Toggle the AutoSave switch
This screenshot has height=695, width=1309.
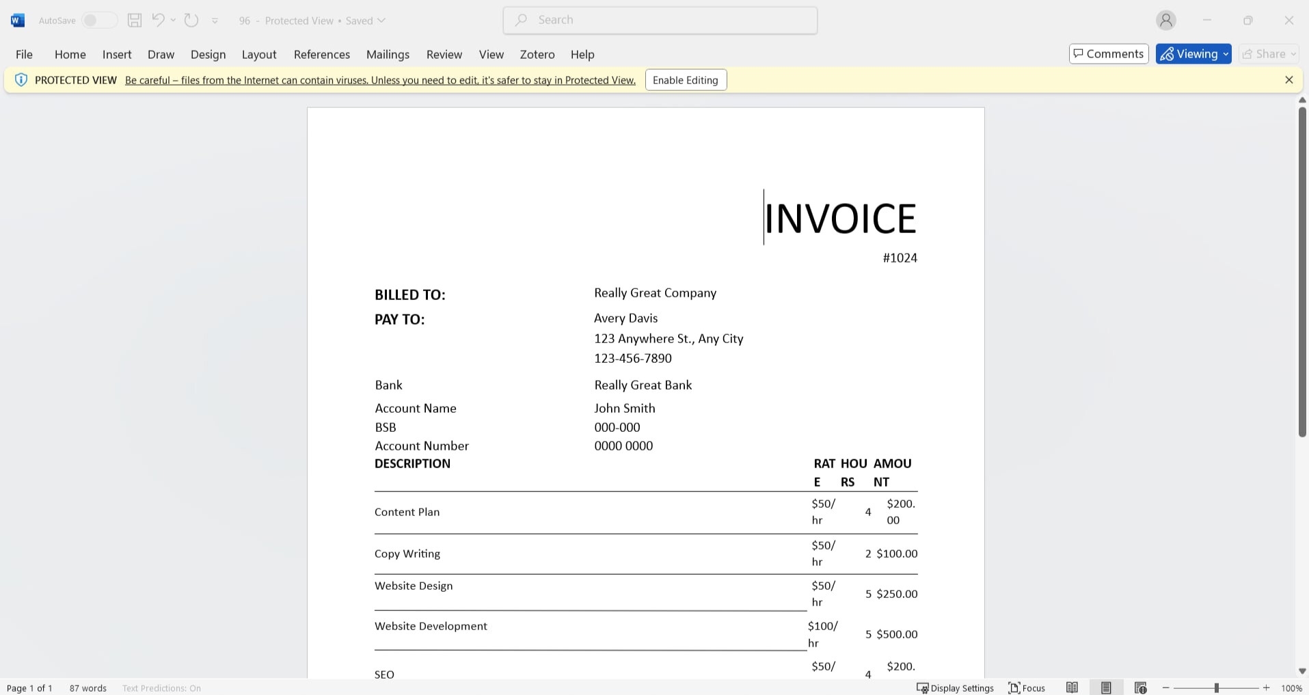(99, 21)
